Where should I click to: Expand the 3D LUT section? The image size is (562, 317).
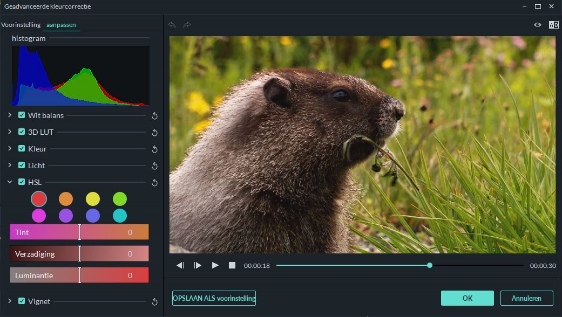pos(10,132)
